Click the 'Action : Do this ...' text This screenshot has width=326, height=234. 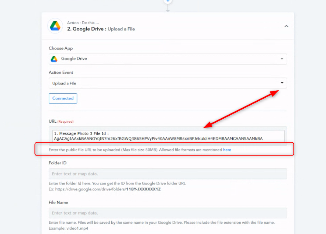pyautogui.click(x=83, y=23)
